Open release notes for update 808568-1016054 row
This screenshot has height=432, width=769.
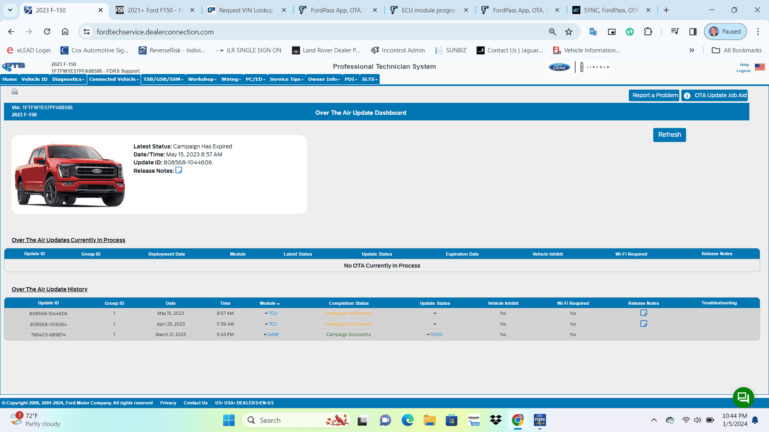point(644,324)
